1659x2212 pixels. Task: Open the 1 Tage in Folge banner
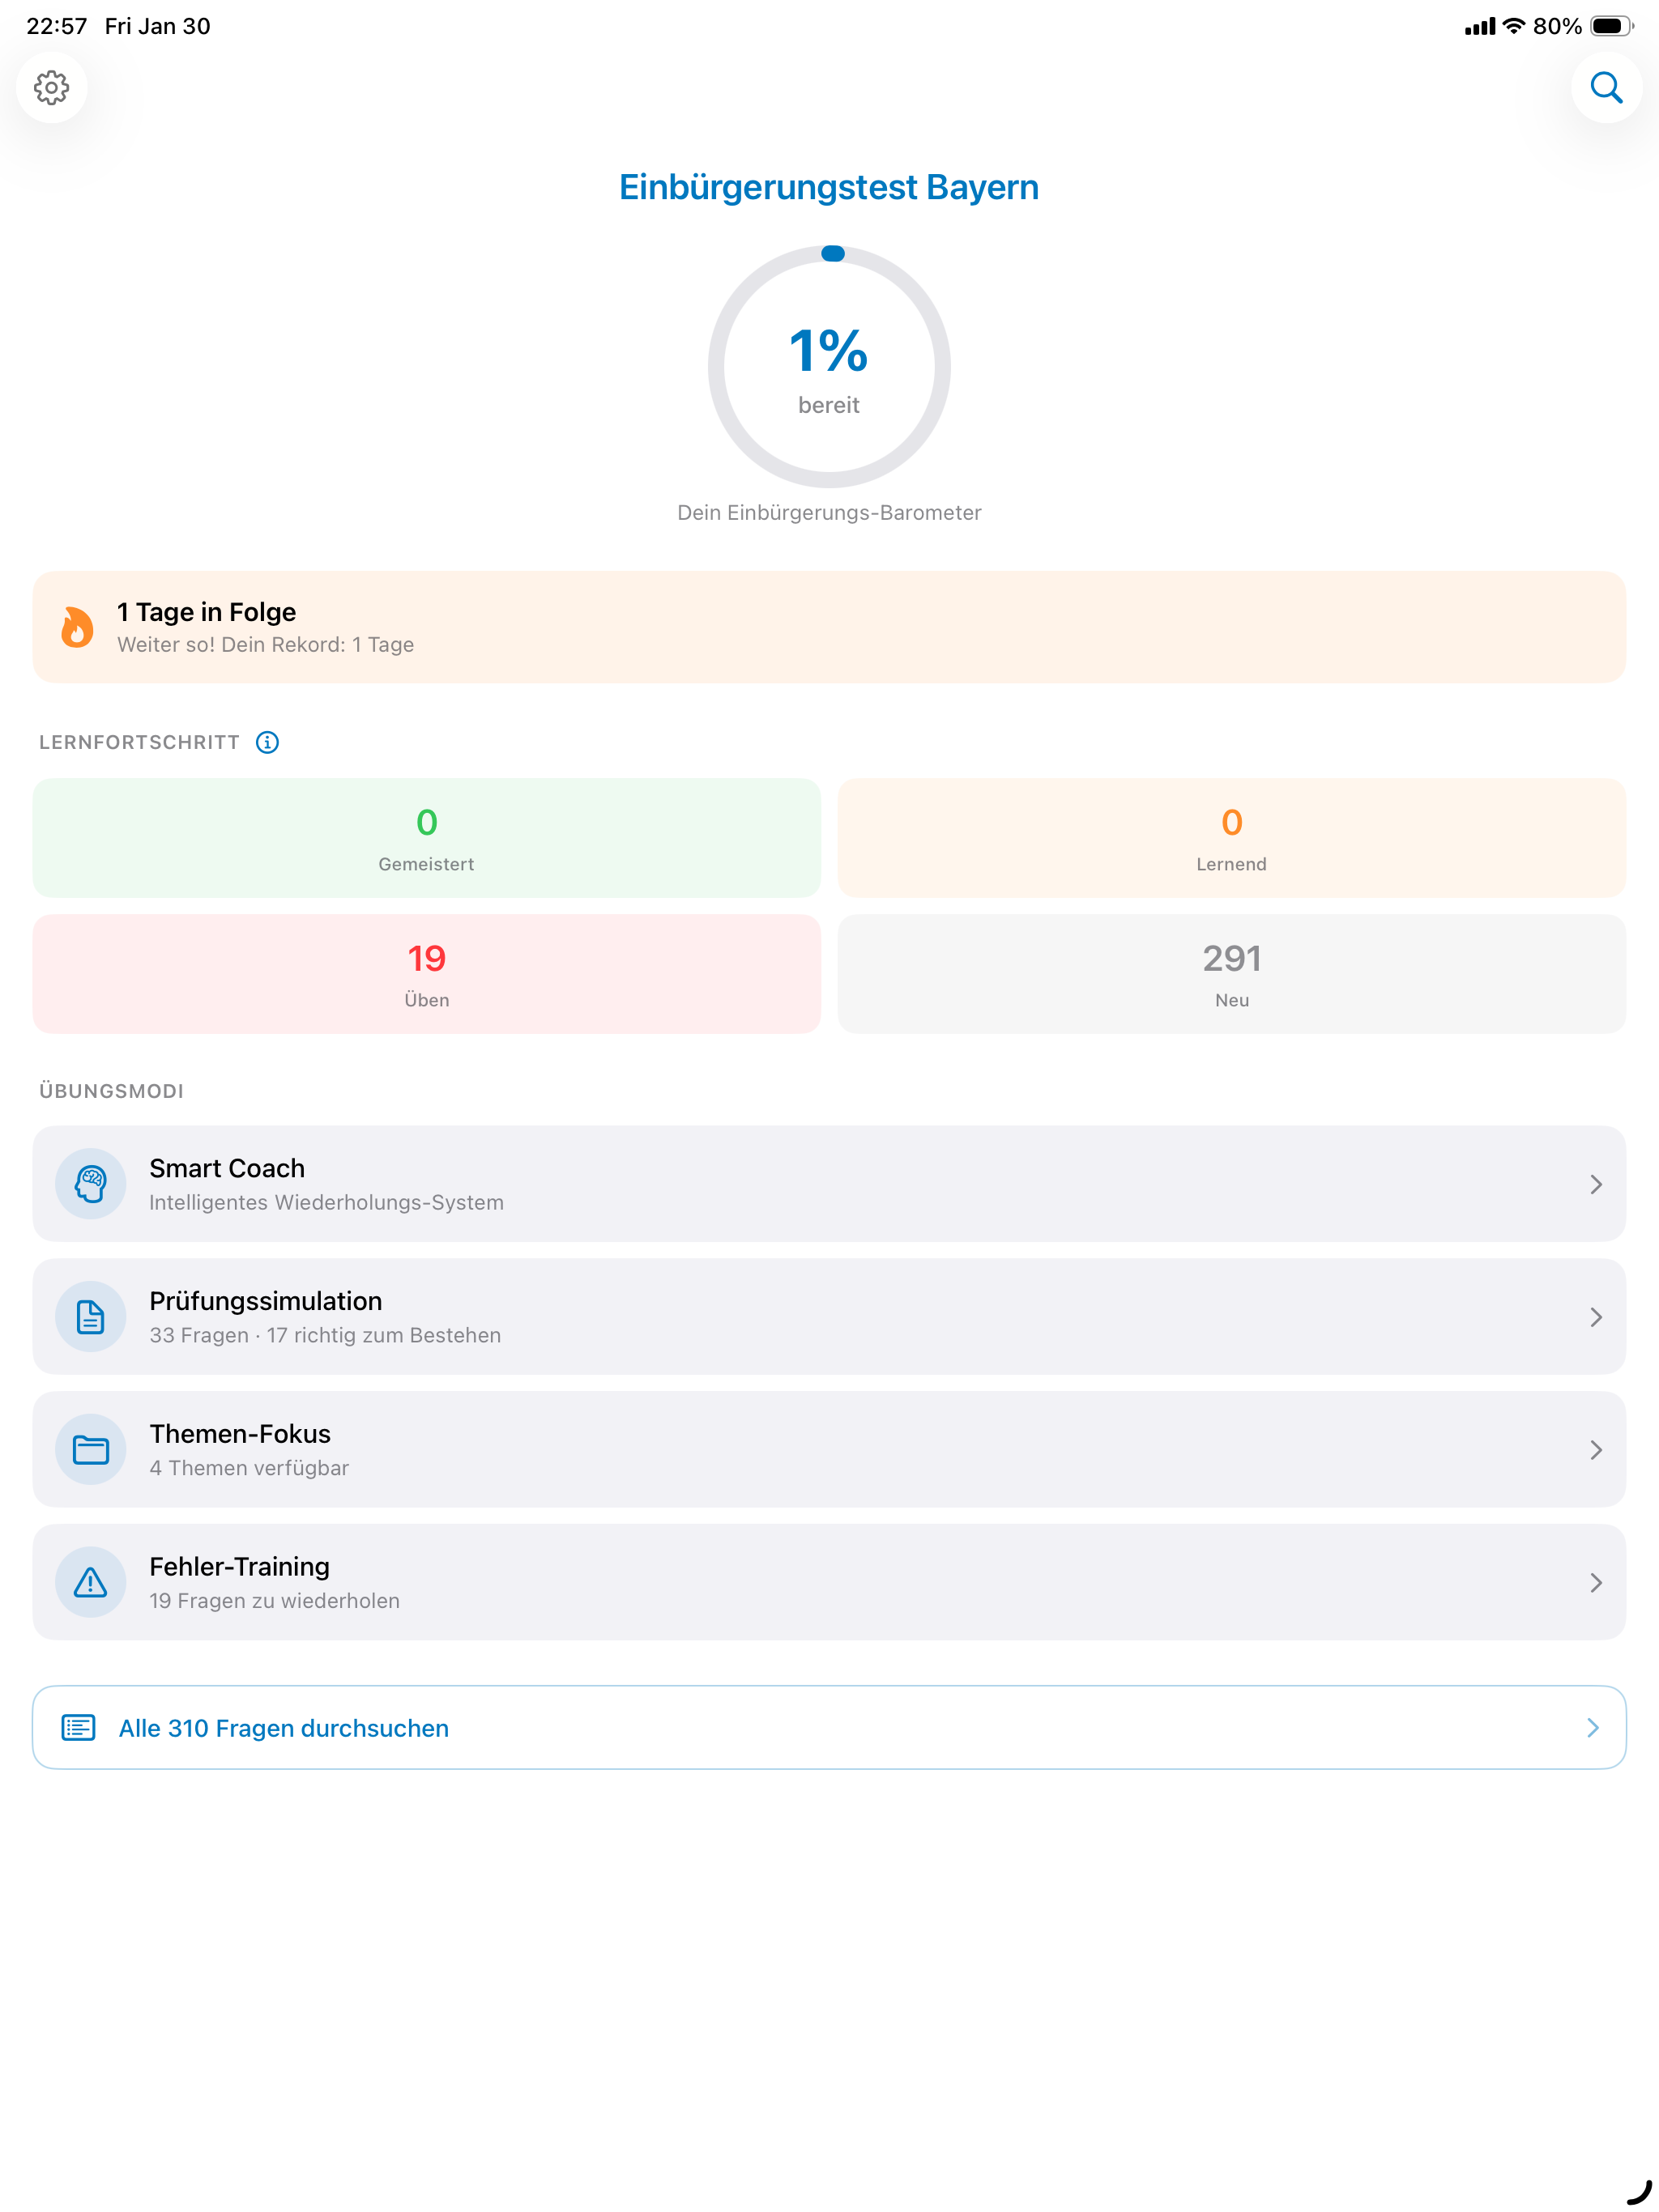click(x=829, y=627)
